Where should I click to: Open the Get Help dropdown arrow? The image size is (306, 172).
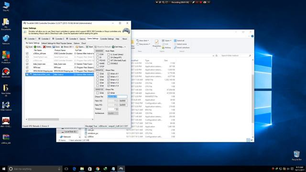[x=125, y=47]
